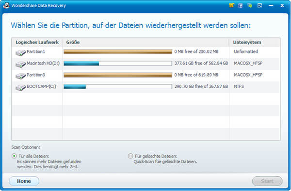Open the menu icon beside the minimize button
Screen dimensions: 291x191
(x=259, y=6)
